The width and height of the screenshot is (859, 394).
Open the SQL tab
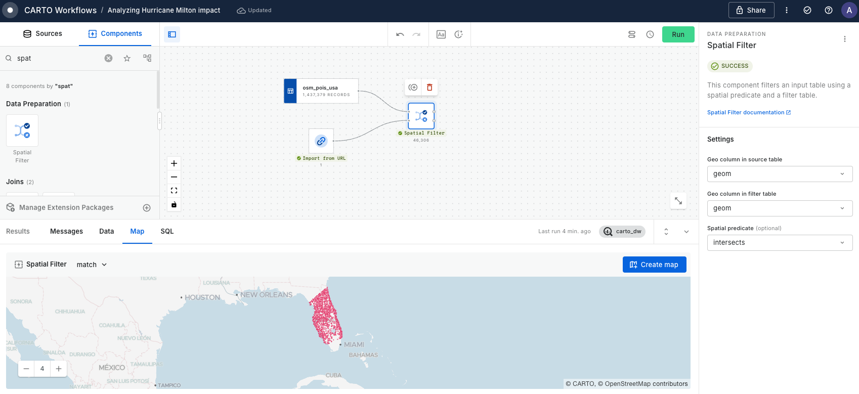coord(167,232)
